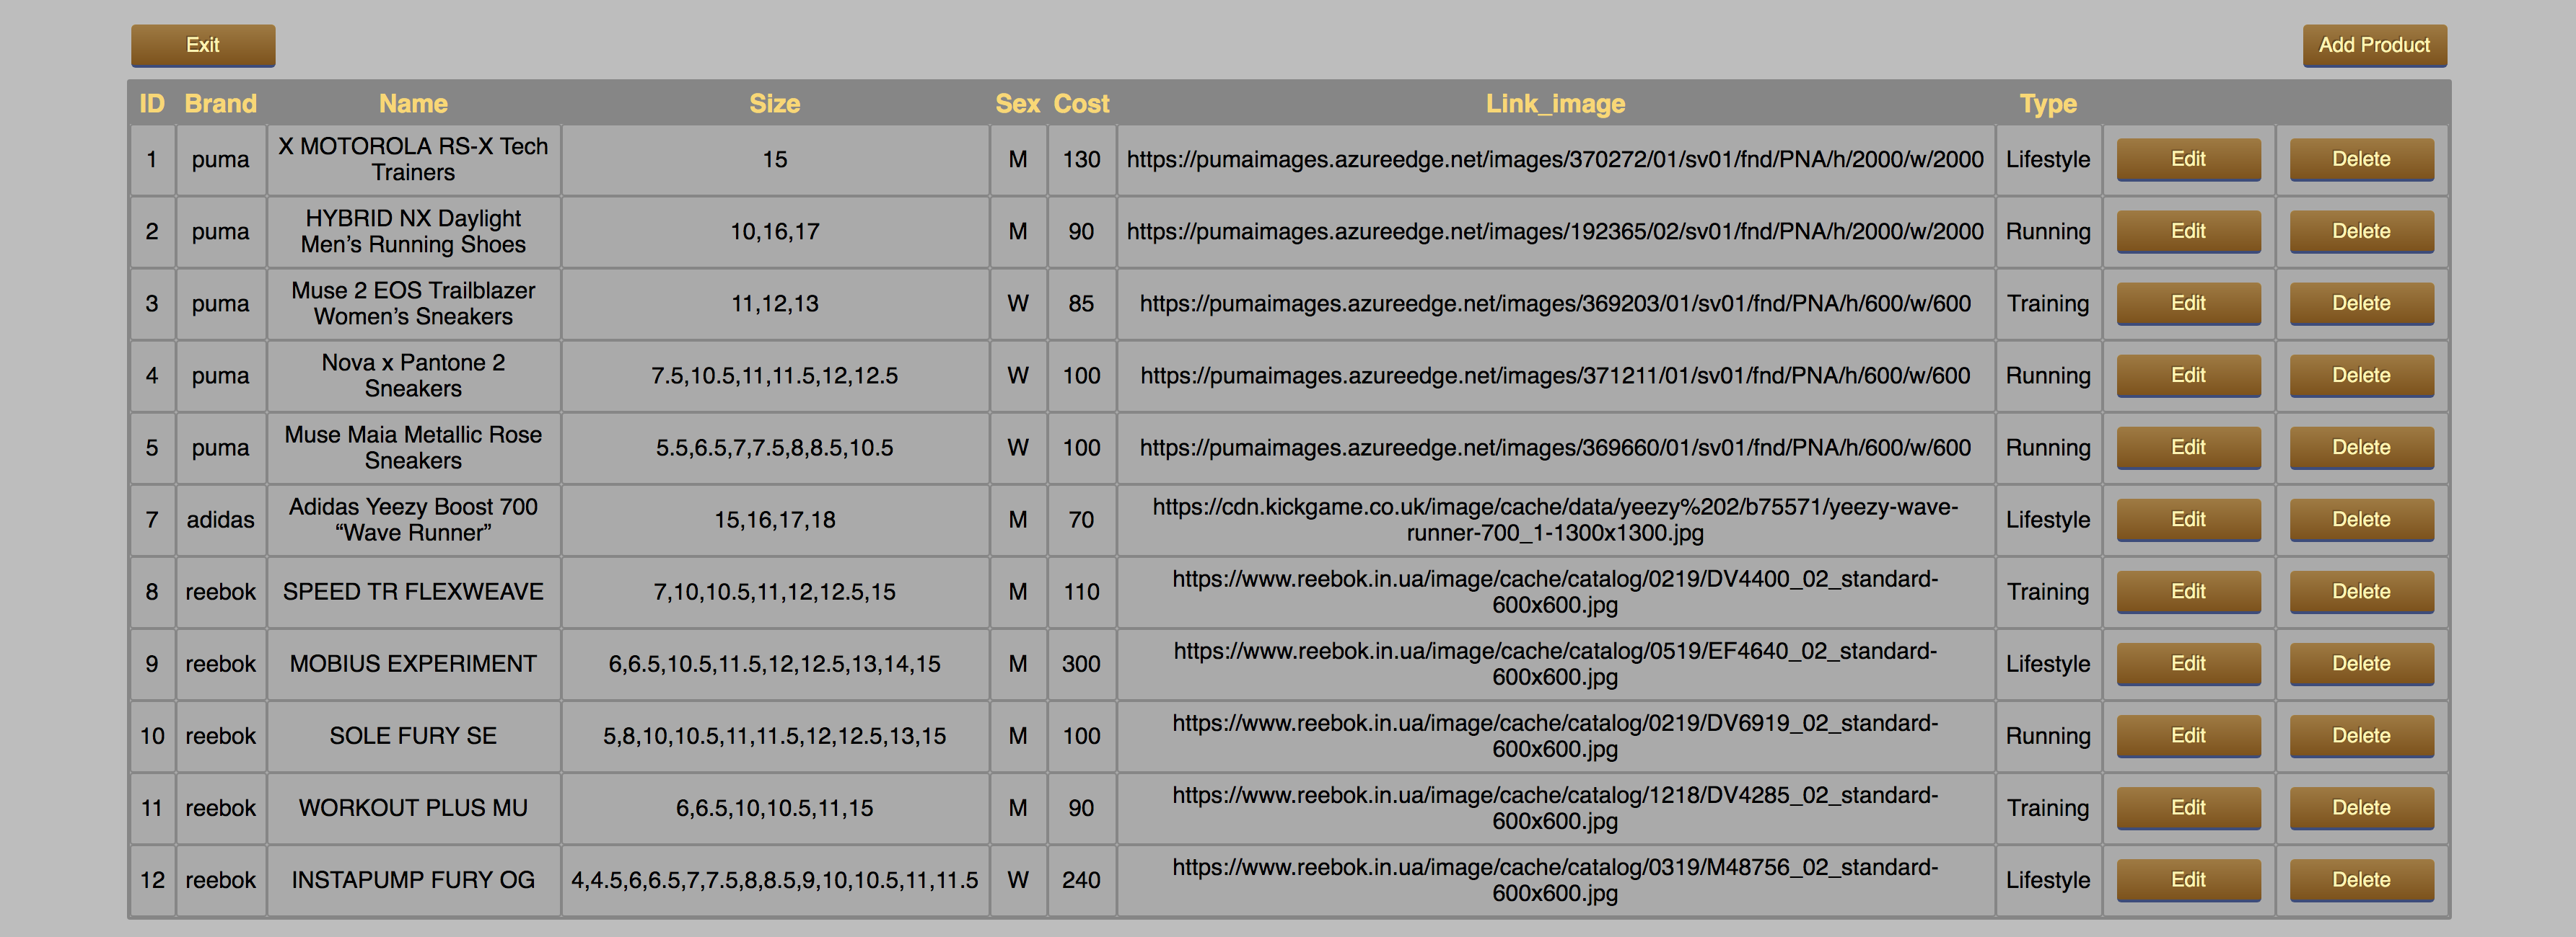Click the Size column header
This screenshot has width=2576, height=937.
click(x=774, y=104)
